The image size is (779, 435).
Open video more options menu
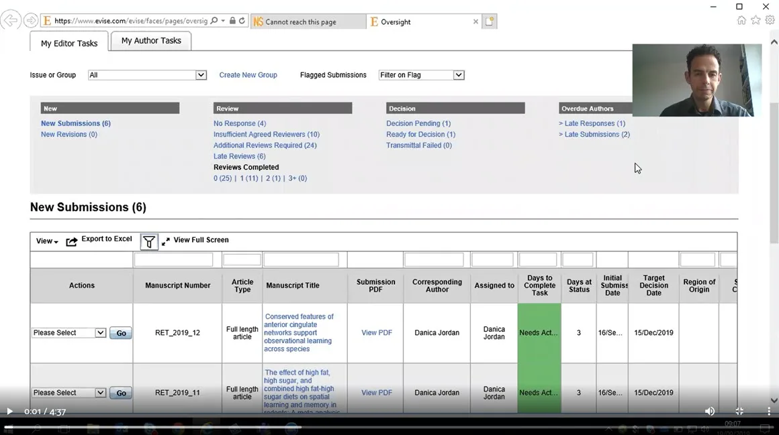pyautogui.click(x=768, y=411)
